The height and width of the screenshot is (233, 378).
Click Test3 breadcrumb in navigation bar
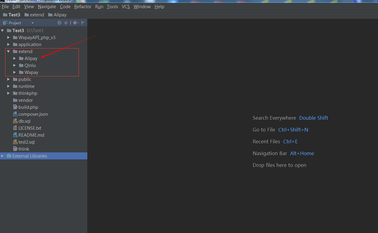pyautogui.click(x=14, y=15)
